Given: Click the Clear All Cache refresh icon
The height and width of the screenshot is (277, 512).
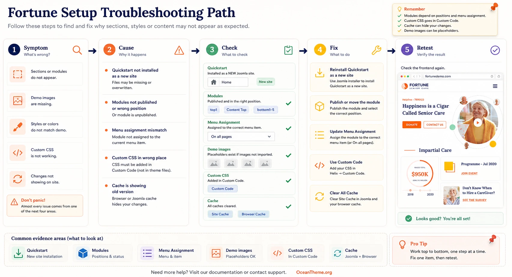Looking at the screenshot, I should click(320, 197).
